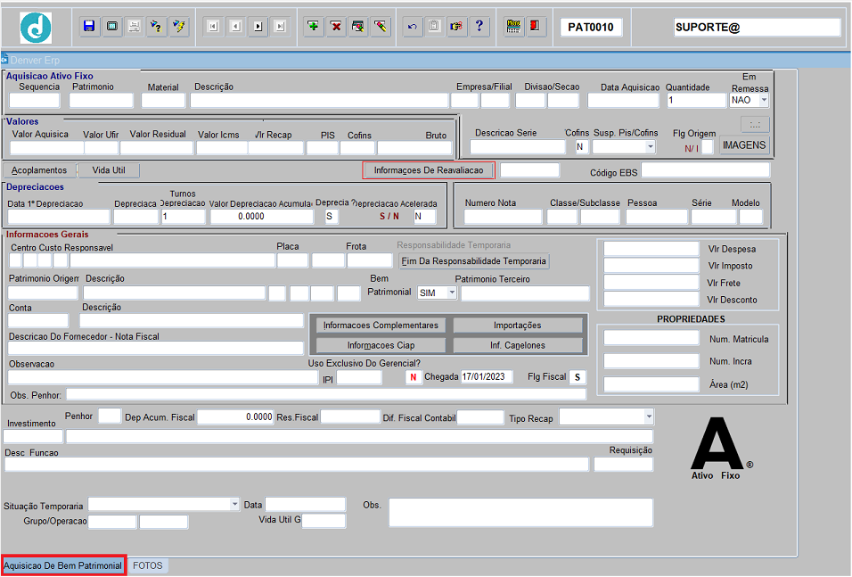This screenshot has height=577, width=852.
Task: Click the record icon with magnifier
Action: point(358,26)
